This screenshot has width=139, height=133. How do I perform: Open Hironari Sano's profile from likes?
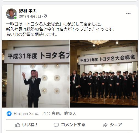[x=26, y=114]
